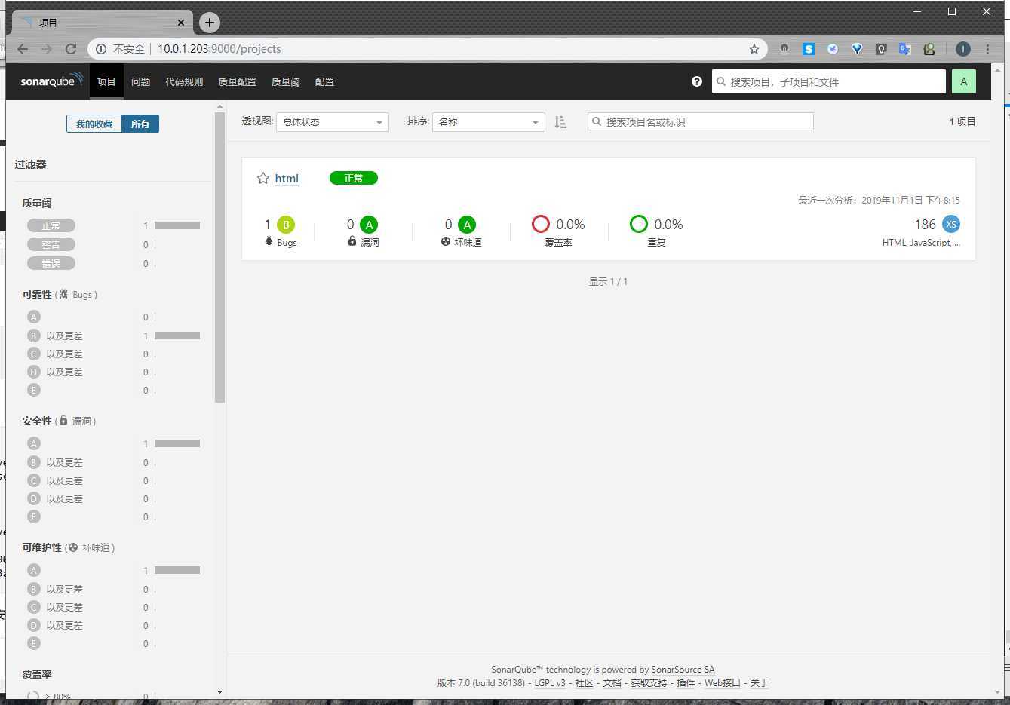Open the Web接口 footer link
The height and width of the screenshot is (705, 1010).
point(723,683)
